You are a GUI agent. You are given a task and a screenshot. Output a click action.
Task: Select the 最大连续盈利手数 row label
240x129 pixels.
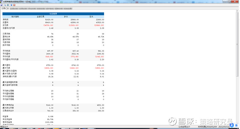[10, 82]
